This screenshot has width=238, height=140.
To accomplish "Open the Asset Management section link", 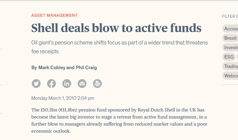I will [x=54, y=15].
